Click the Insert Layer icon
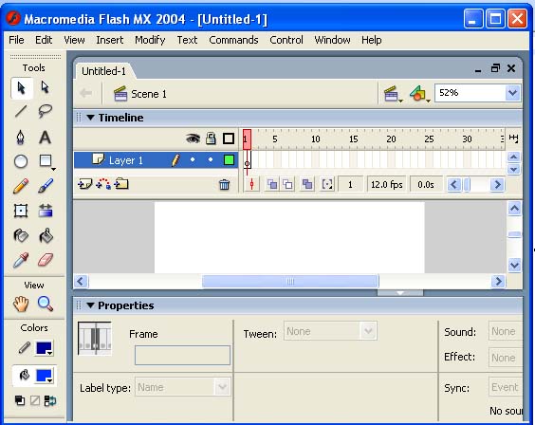Image resolution: width=535 pixels, height=425 pixels. pos(84,185)
